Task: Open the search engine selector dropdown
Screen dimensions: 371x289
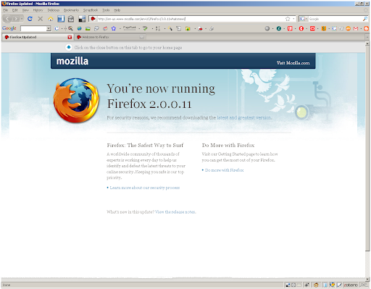Action: (304, 19)
